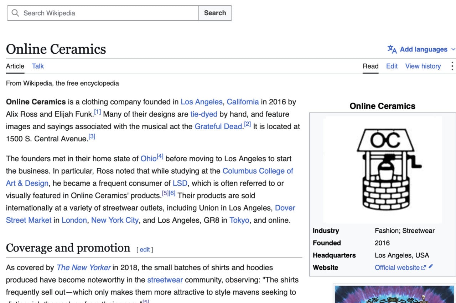Click citation reference [1]

(x=98, y=112)
